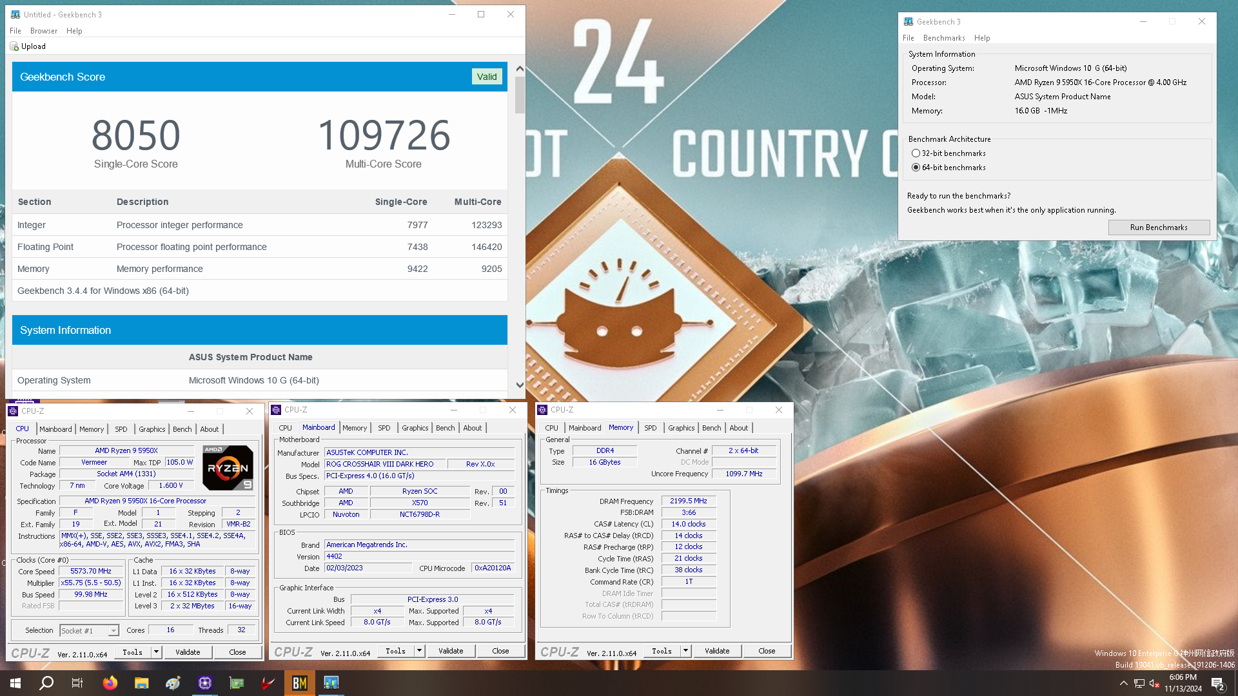Open the taskbar search
This screenshot has height=696, width=1238.
[x=46, y=683]
